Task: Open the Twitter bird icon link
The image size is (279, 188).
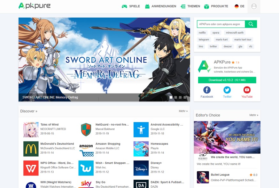Action: (227, 90)
